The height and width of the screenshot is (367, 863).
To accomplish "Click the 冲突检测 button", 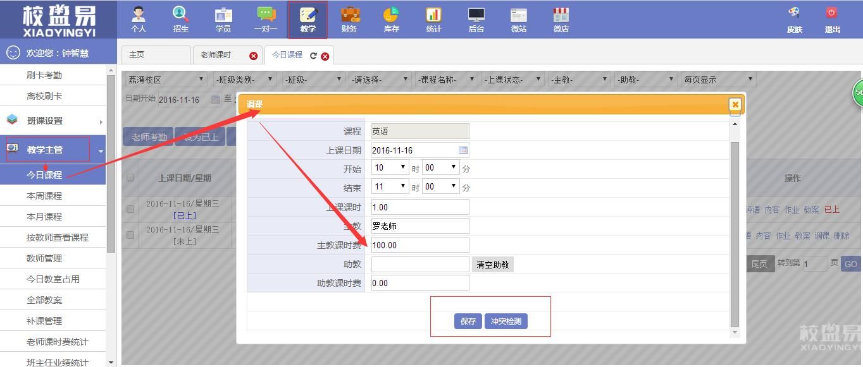I will click(506, 321).
